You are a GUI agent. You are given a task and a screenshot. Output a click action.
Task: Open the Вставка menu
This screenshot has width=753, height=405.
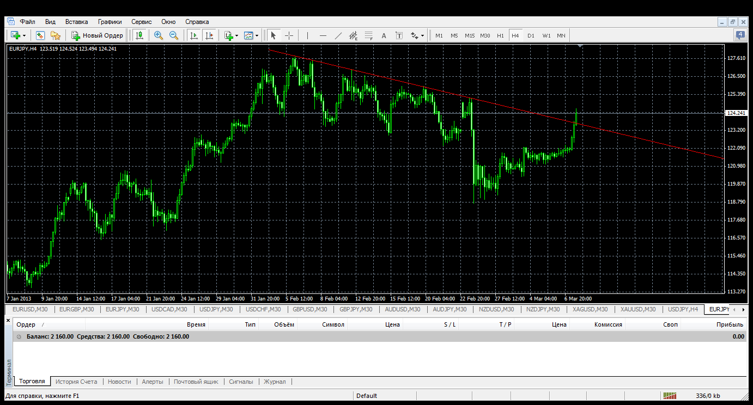pos(76,22)
